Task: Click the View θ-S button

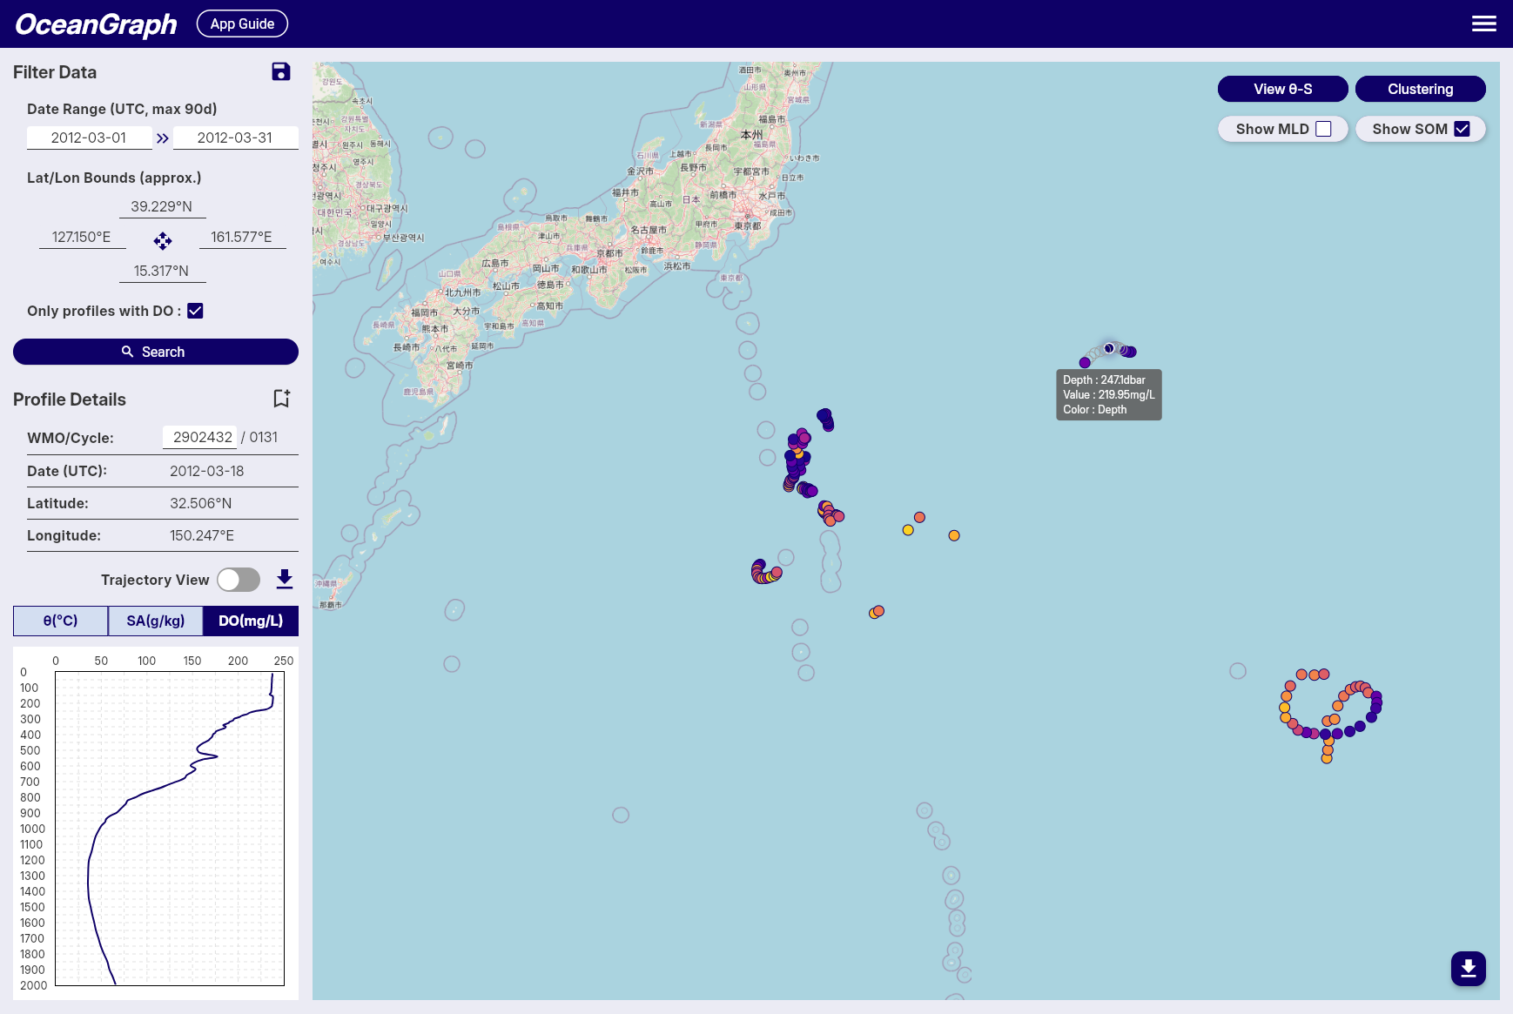Action: coord(1282,89)
